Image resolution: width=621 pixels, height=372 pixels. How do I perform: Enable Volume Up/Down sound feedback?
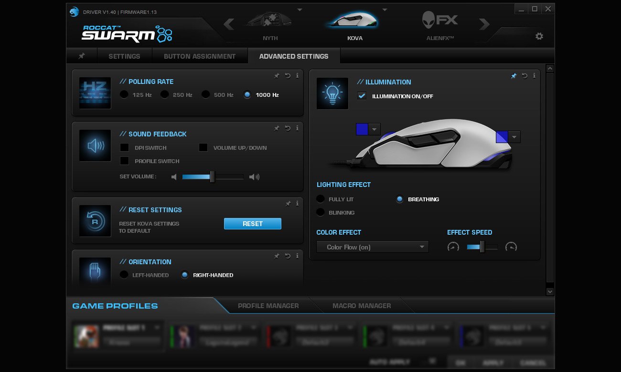point(203,147)
